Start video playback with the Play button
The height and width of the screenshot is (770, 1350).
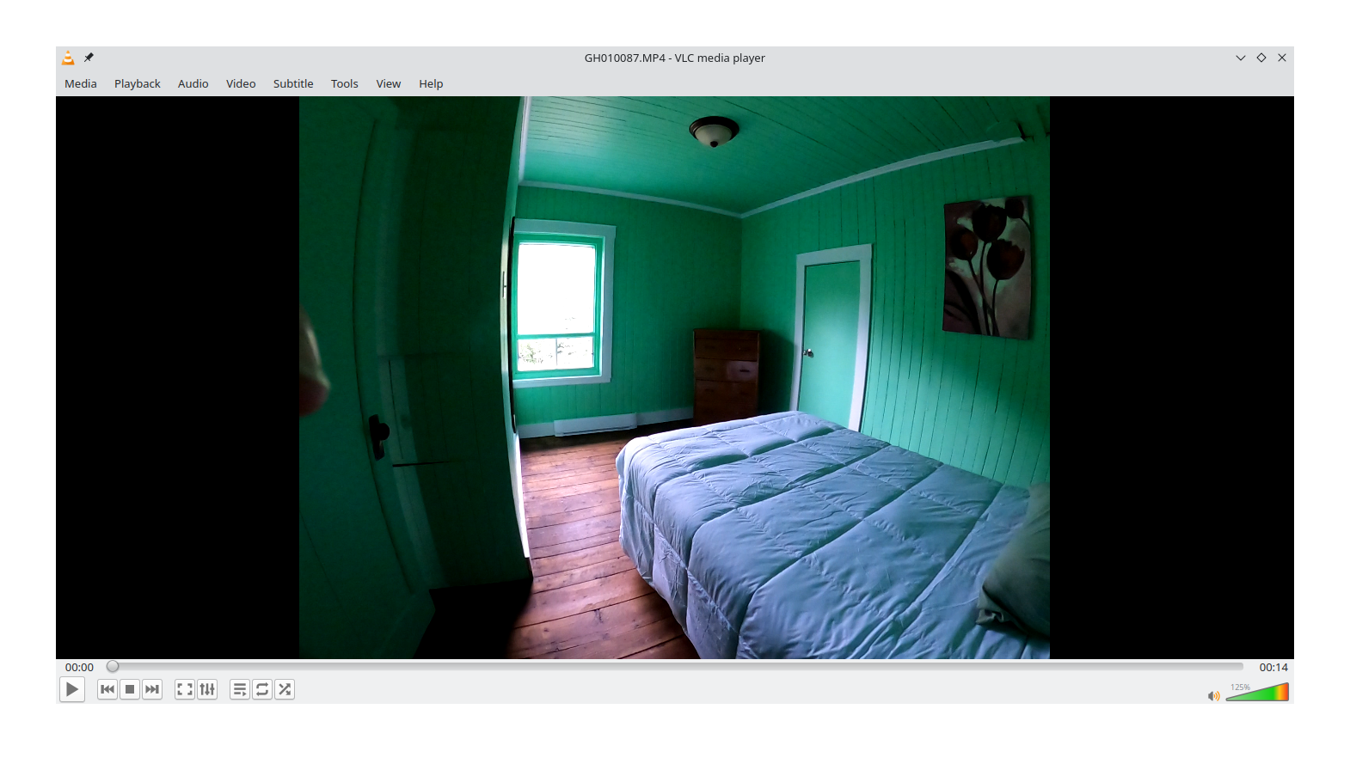click(x=72, y=689)
